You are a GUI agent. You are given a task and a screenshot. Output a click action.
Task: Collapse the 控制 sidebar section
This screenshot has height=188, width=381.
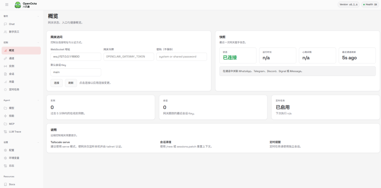click(38, 43)
